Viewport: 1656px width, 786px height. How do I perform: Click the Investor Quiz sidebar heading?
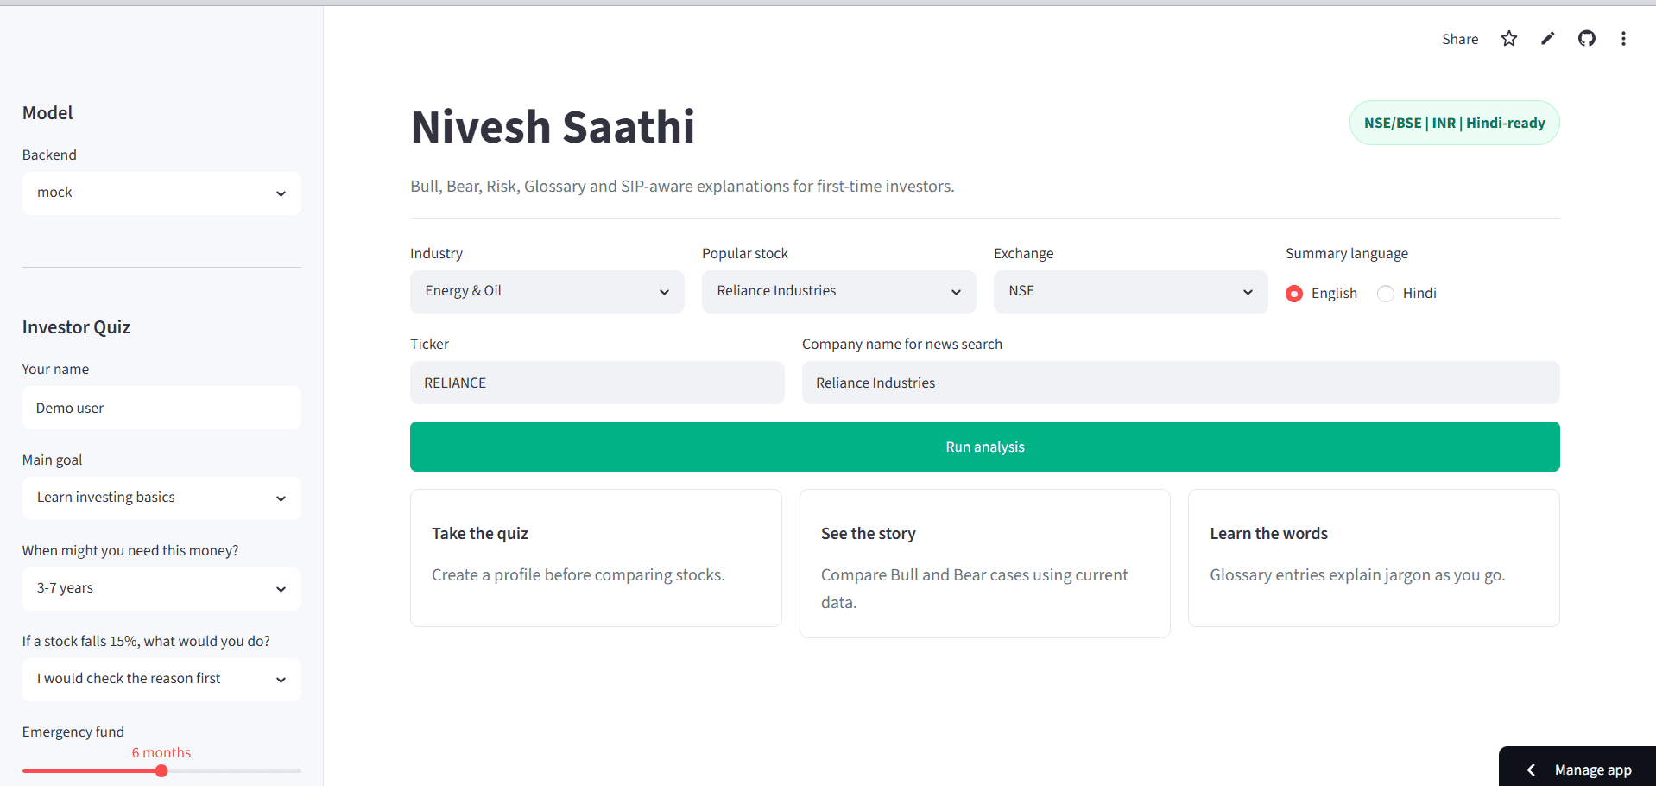click(x=76, y=327)
